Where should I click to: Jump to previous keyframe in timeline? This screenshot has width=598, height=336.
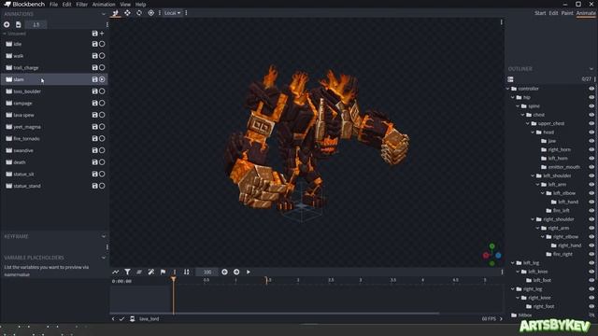224,272
